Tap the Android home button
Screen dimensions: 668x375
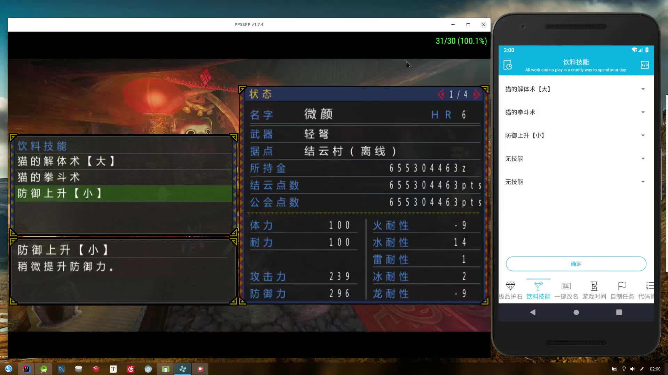pyautogui.click(x=576, y=312)
